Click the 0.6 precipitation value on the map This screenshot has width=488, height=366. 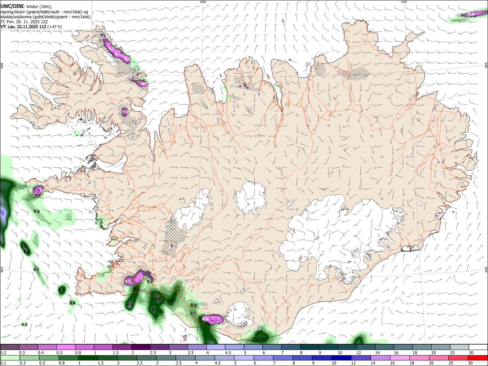point(194,306)
